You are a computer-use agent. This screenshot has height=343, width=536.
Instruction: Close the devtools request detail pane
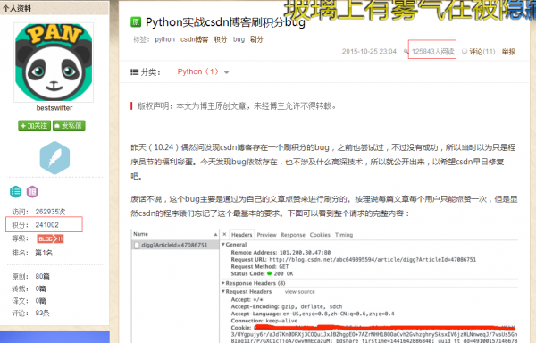(x=224, y=234)
